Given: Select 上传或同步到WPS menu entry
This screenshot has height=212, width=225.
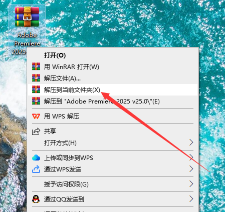Looking at the screenshot, I should point(113,158).
